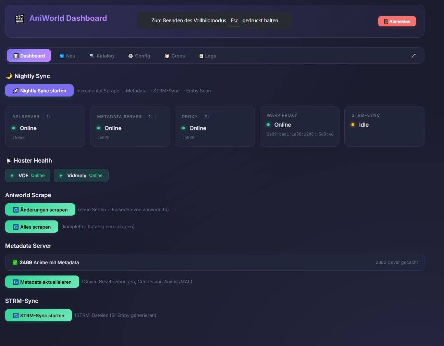Select the Vidmoly Online hoster badge
The image size is (444, 346).
[x=81, y=176]
